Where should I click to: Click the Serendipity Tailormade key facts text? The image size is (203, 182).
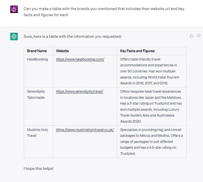[150, 106]
